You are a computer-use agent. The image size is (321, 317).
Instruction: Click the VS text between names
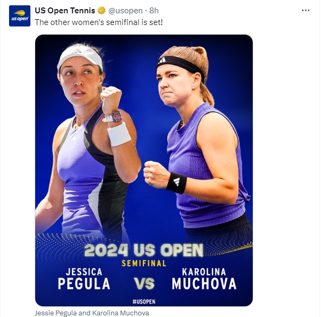[x=145, y=283]
